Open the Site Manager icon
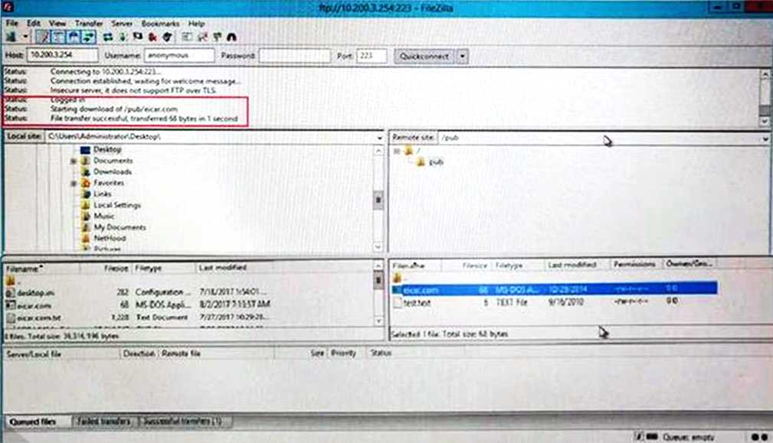This screenshot has width=773, height=443. 11,37
